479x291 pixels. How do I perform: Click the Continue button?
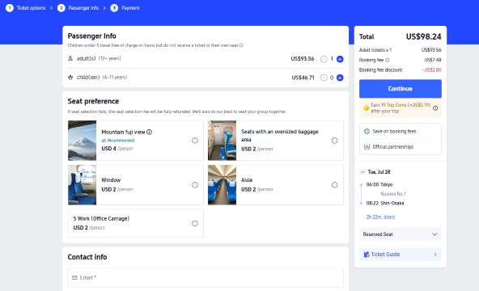coord(401,89)
